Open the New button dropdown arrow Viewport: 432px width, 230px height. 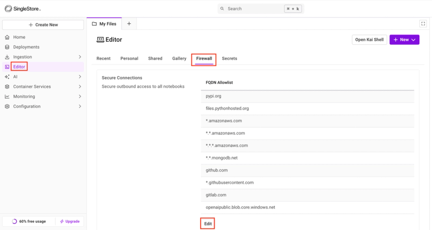pos(413,40)
